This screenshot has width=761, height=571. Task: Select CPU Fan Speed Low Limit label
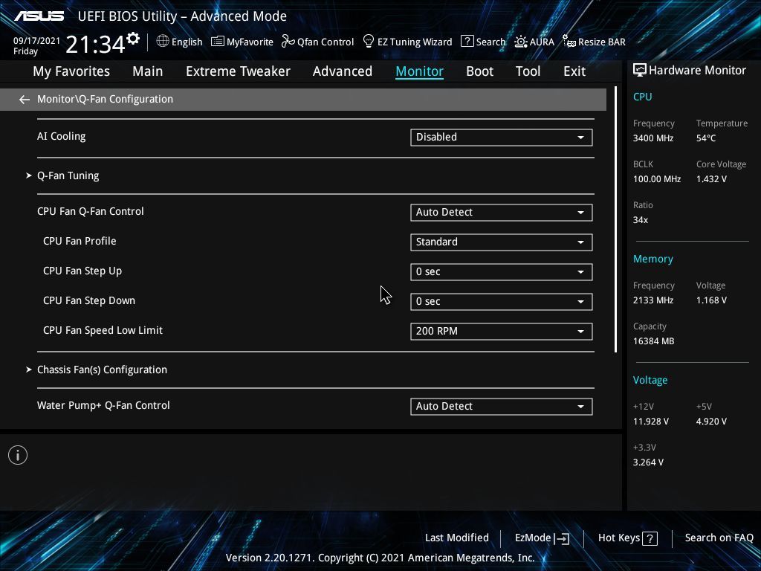[103, 330]
